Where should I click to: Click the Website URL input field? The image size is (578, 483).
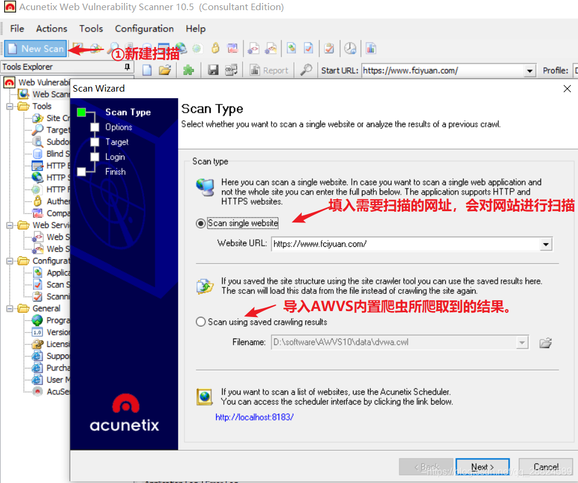coord(406,244)
